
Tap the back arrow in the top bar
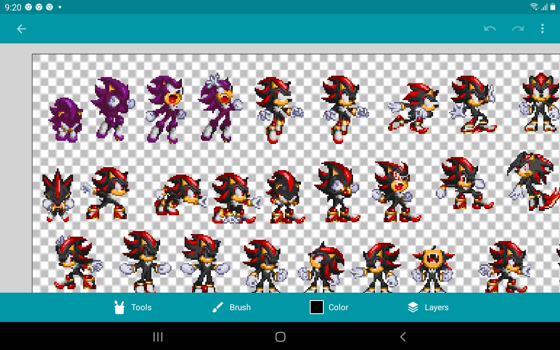(21, 29)
